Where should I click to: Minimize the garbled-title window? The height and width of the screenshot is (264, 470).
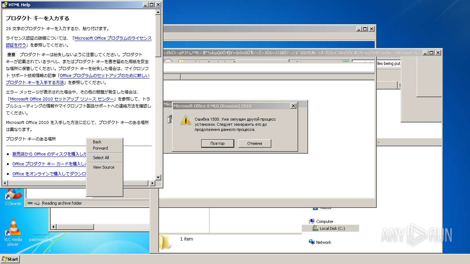[x=426, y=53]
